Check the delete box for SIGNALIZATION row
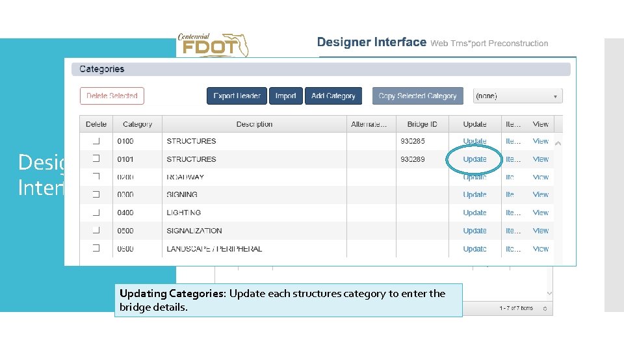Viewport: 624px width, 351px height. point(96,230)
